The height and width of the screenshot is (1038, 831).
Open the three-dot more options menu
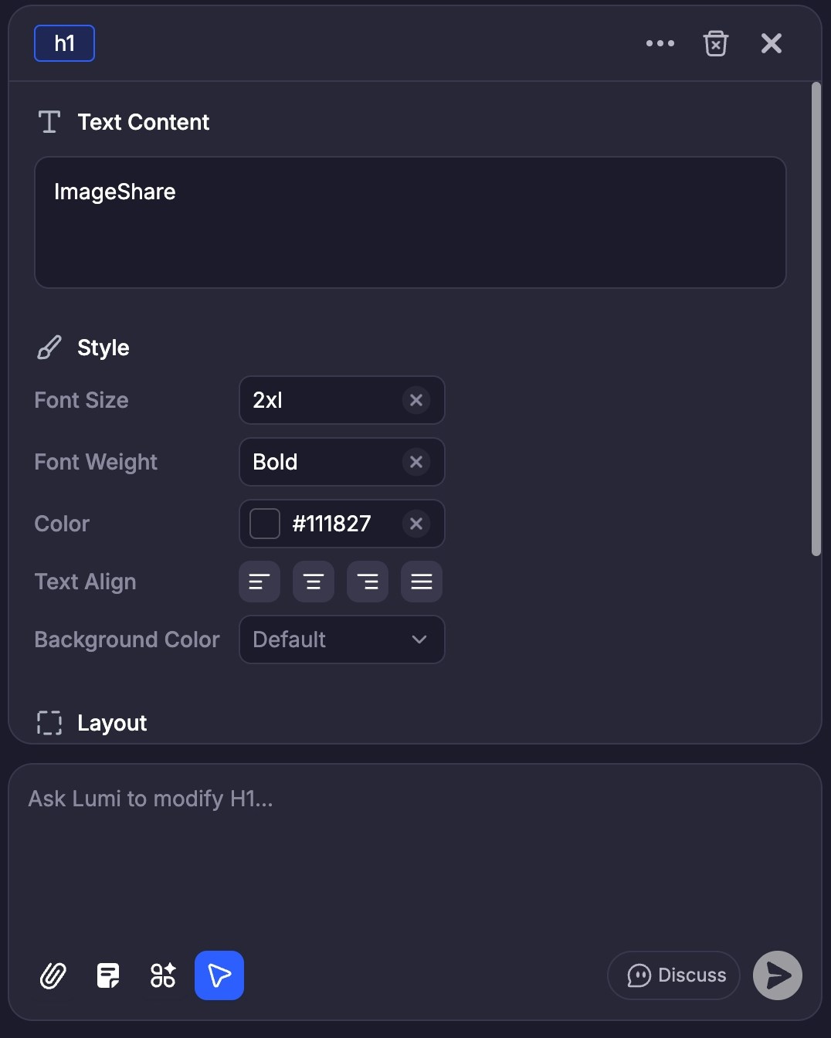tap(660, 43)
